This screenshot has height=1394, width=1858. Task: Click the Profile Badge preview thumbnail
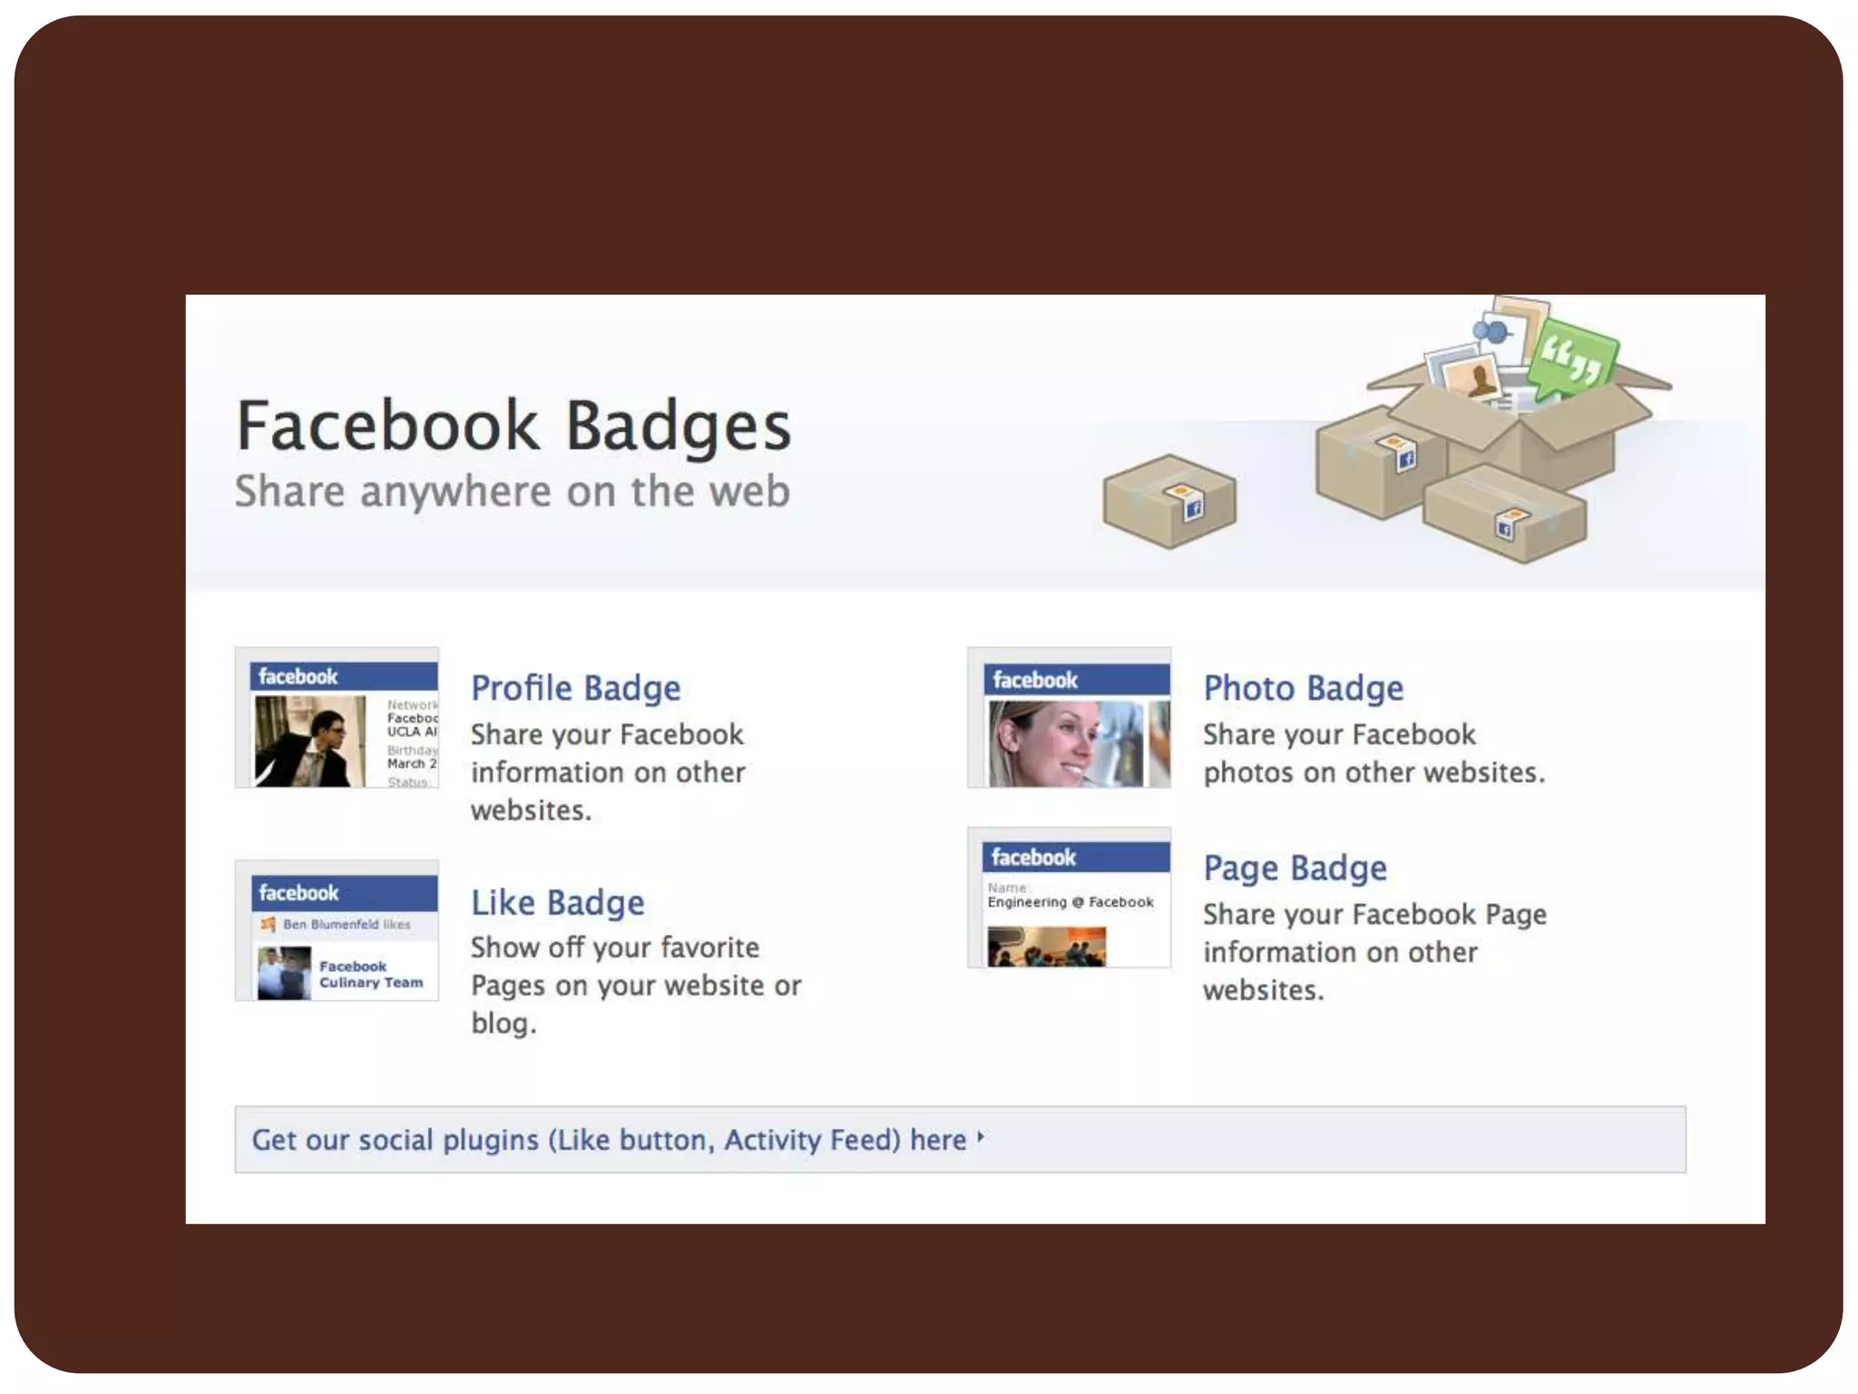337,717
